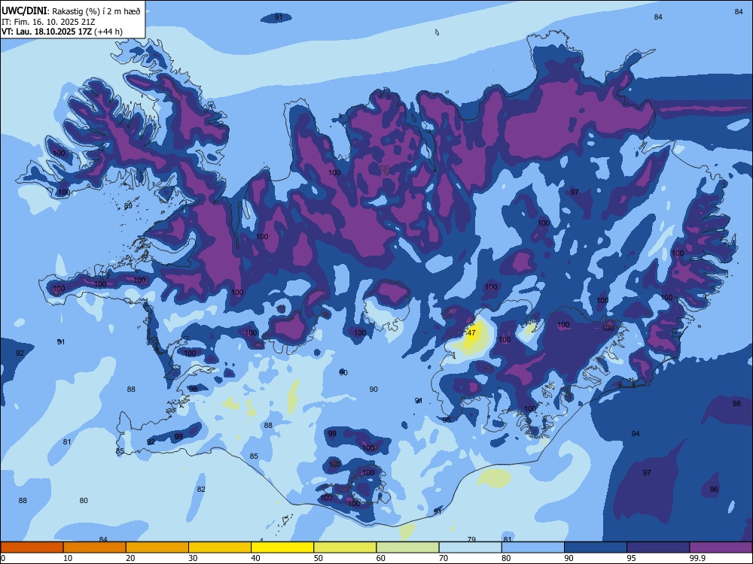Click the '96' humidity value label
753x564 pixels.
click(714, 490)
